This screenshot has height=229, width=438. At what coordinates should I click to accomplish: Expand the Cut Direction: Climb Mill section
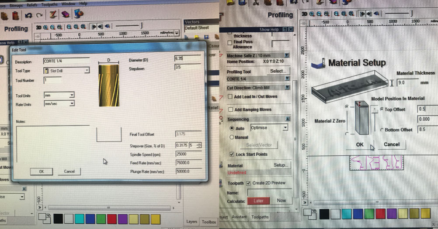[287, 88]
